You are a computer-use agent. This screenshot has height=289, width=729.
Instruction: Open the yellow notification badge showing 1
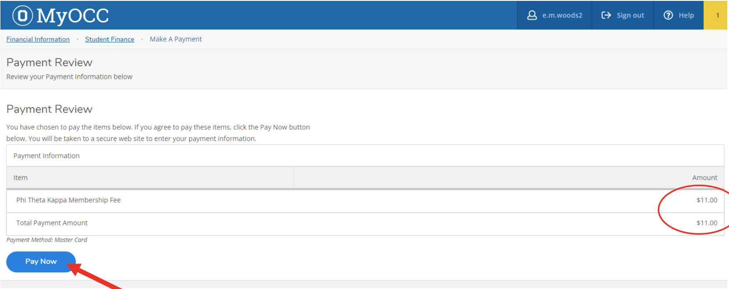(x=717, y=15)
